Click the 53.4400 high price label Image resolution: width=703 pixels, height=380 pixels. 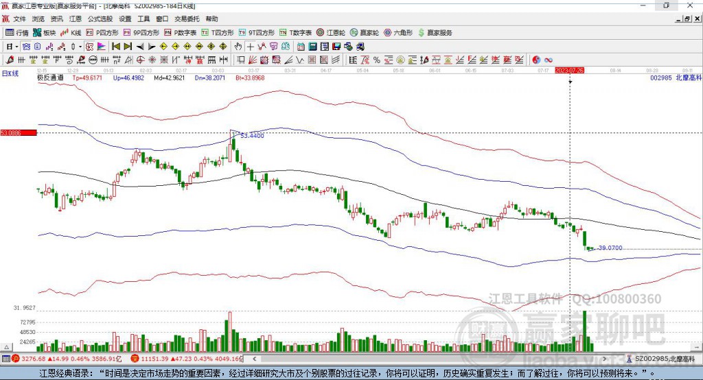tap(252, 136)
